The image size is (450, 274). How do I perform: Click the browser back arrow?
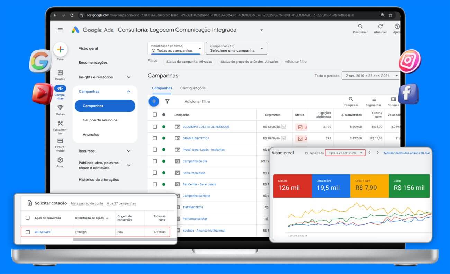55,15
